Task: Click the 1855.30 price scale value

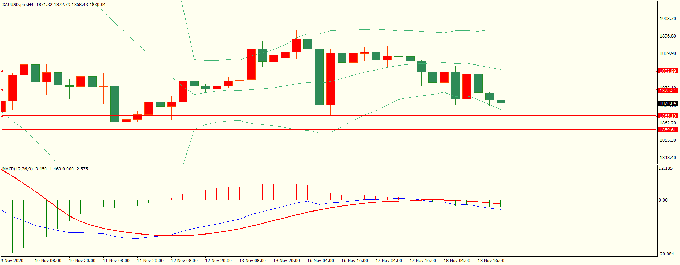Action: click(x=668, y=140)
